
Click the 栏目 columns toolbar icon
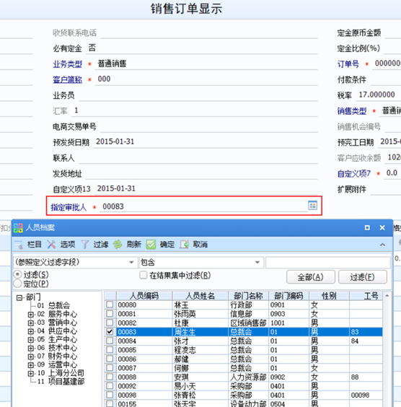point(19,245)
